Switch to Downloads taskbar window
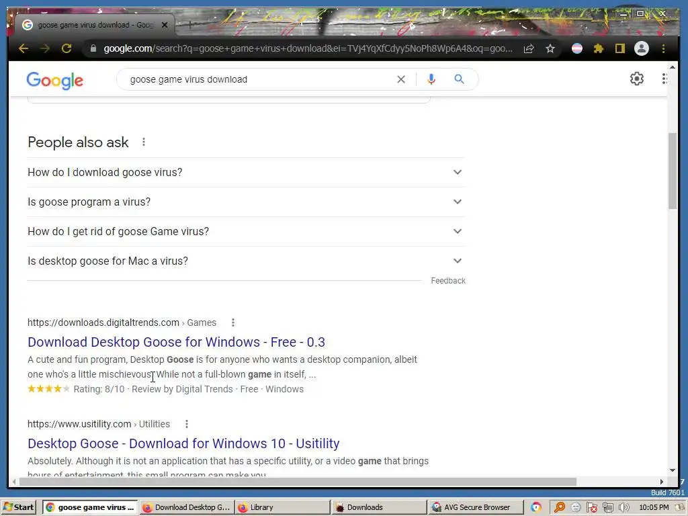The height and width of the screenshot is (516, 688). click(379, 507)
